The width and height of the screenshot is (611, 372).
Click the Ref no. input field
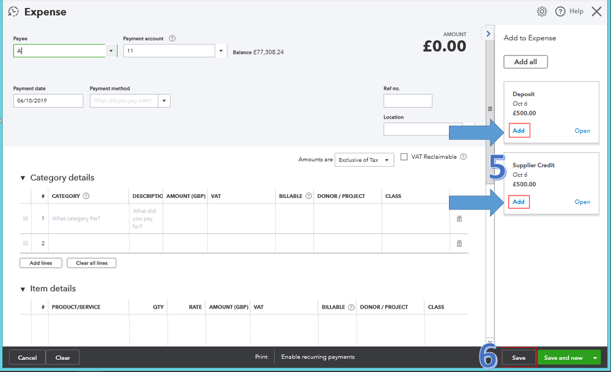[x=407, y=101]
